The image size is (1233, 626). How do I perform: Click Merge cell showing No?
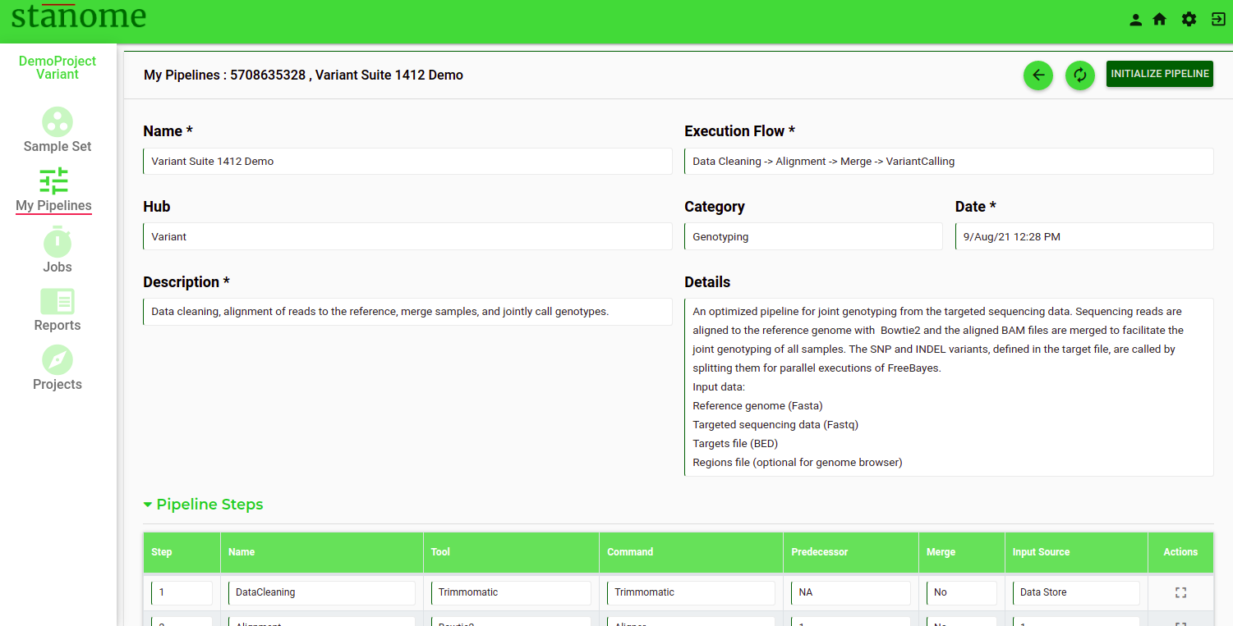[x=961, y=592]
